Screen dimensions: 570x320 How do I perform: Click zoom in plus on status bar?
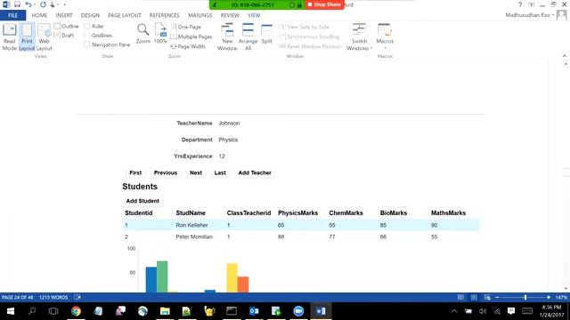(x=549, y=297)
